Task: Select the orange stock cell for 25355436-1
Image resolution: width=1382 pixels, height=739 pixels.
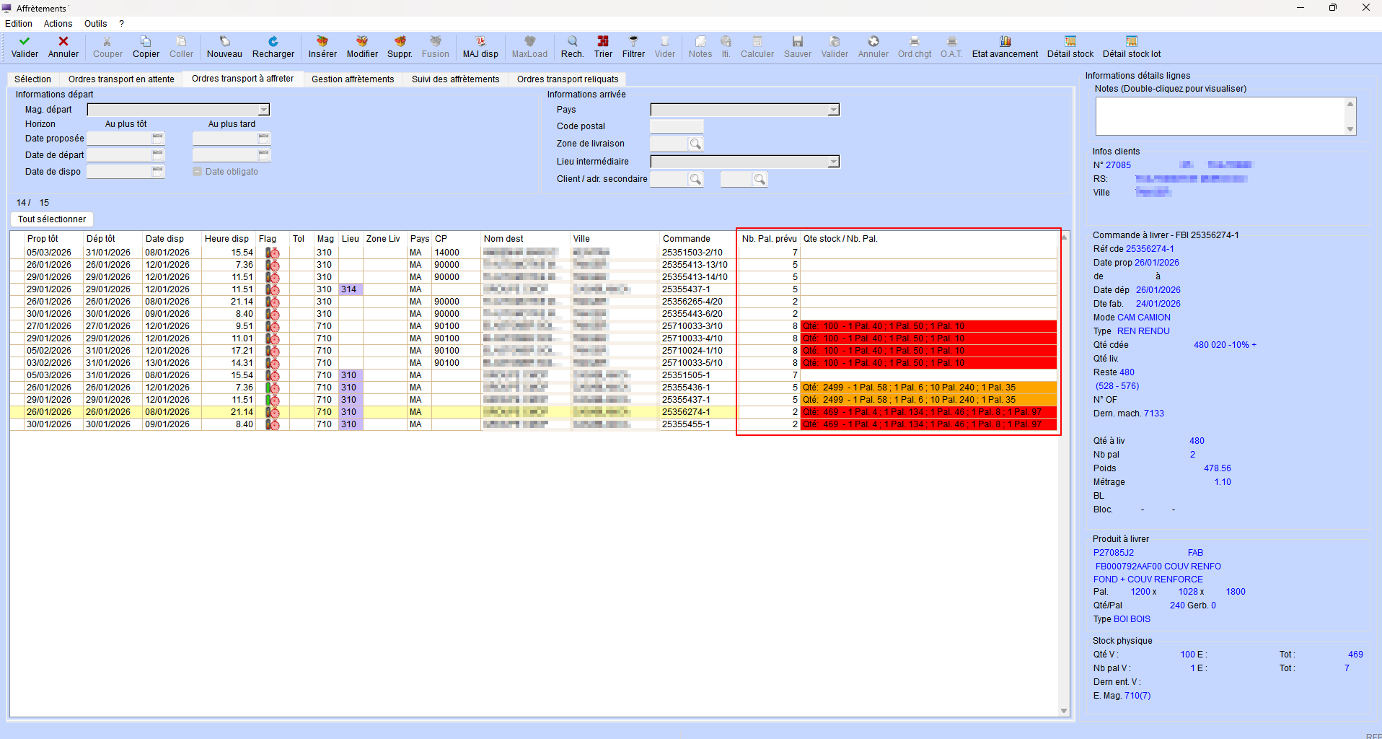Action: pos(928,388)
